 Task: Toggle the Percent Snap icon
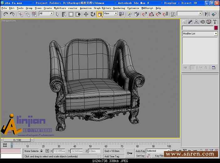coord(158,14)
